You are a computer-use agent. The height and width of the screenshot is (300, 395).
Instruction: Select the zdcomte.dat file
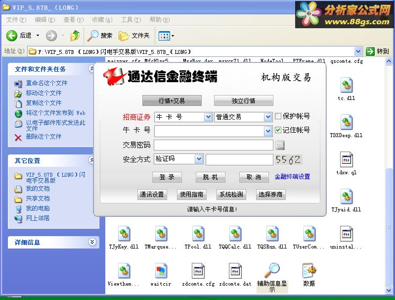click(x=235, y=275)
